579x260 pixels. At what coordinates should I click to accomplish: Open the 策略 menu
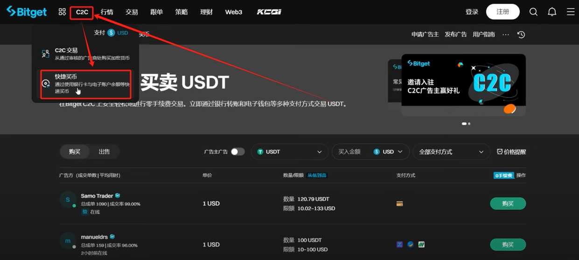[x=181, y=12]
